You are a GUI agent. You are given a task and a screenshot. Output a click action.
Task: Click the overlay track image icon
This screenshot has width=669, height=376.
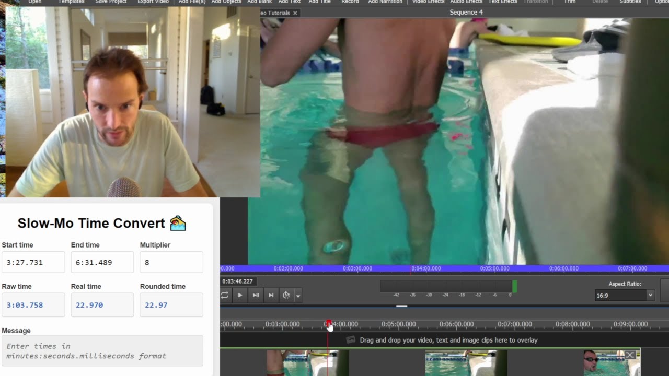tap(351, 340)
